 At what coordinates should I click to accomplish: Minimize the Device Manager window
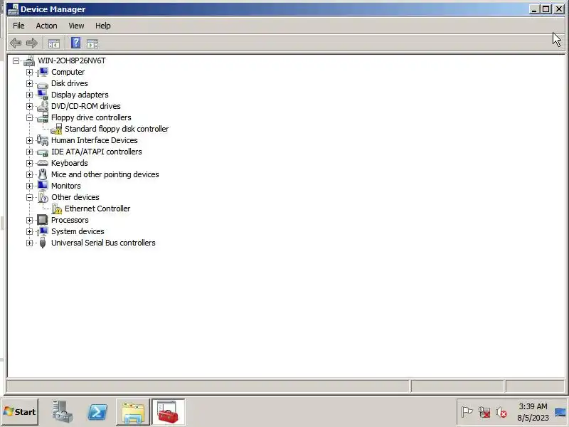pyautogui.click(x=534, y=9)
